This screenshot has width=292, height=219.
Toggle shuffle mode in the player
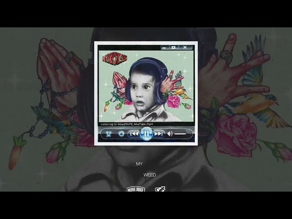pyautogui.click(x=109, y=134)
